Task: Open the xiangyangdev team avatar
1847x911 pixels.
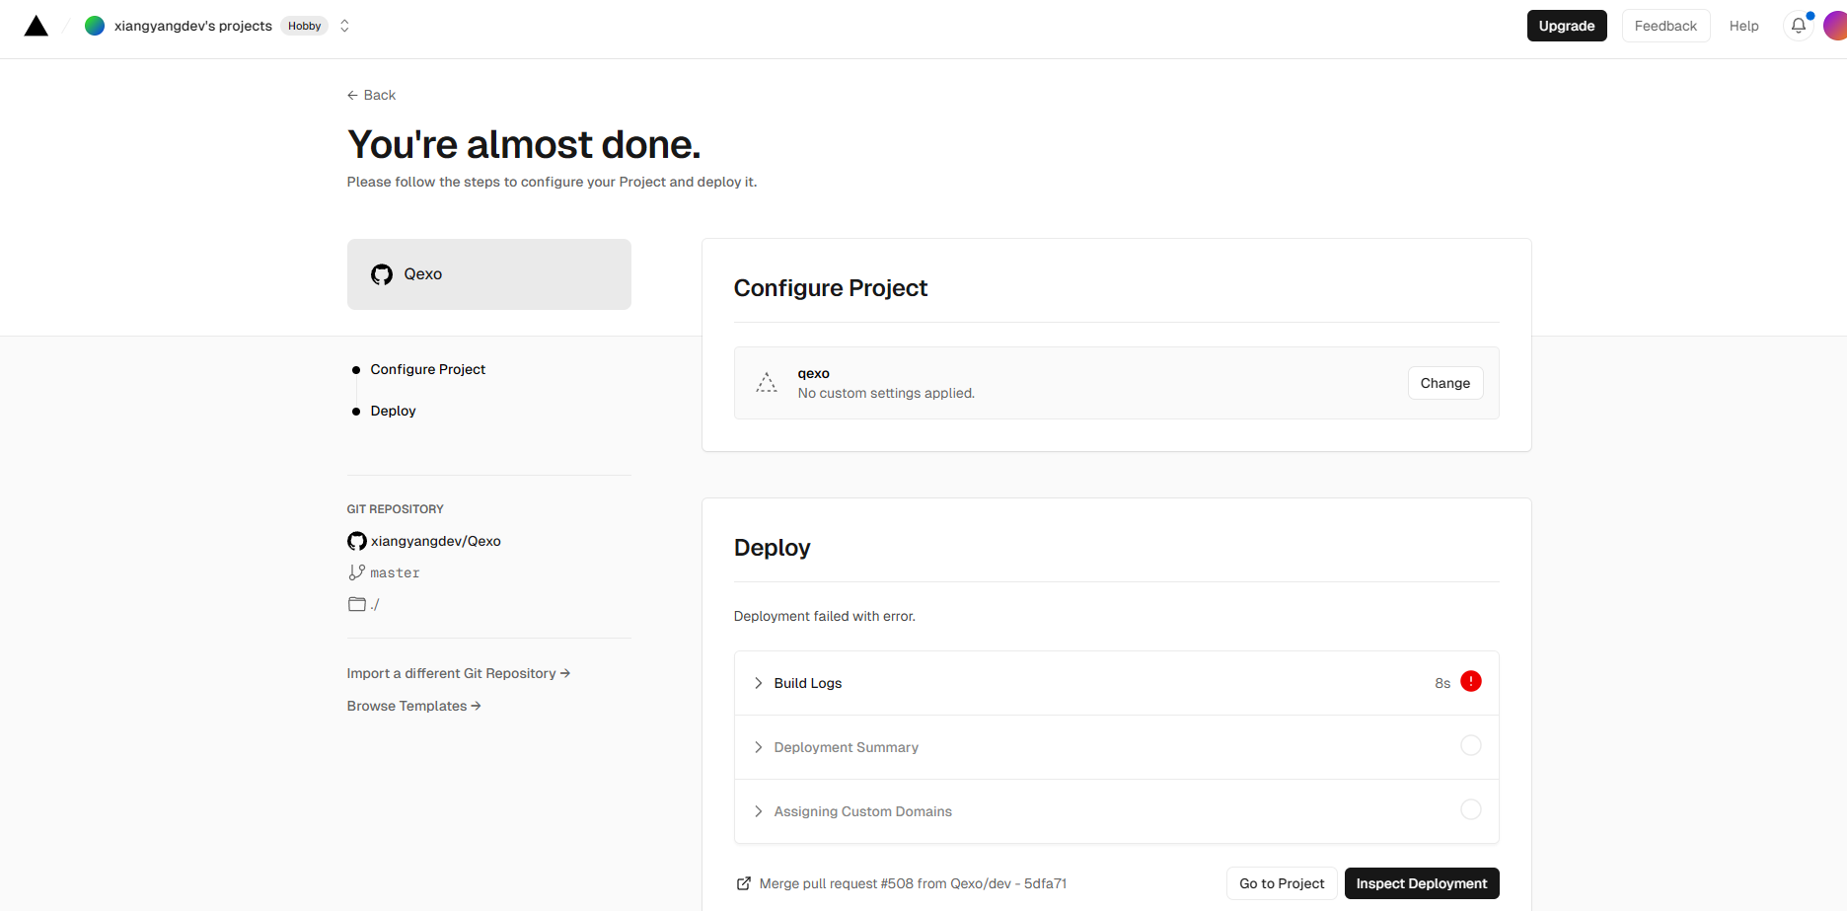Action: (95, 26)
